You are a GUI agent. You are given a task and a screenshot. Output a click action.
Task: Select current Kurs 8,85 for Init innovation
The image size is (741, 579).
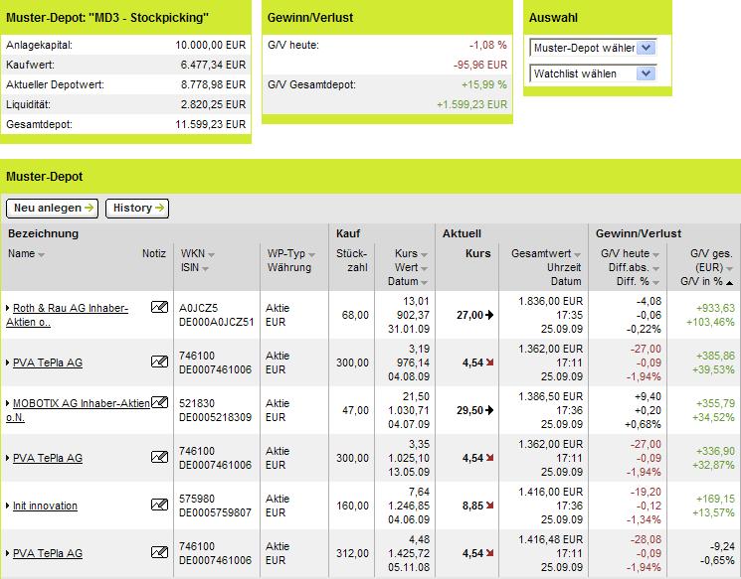[472, 506]
